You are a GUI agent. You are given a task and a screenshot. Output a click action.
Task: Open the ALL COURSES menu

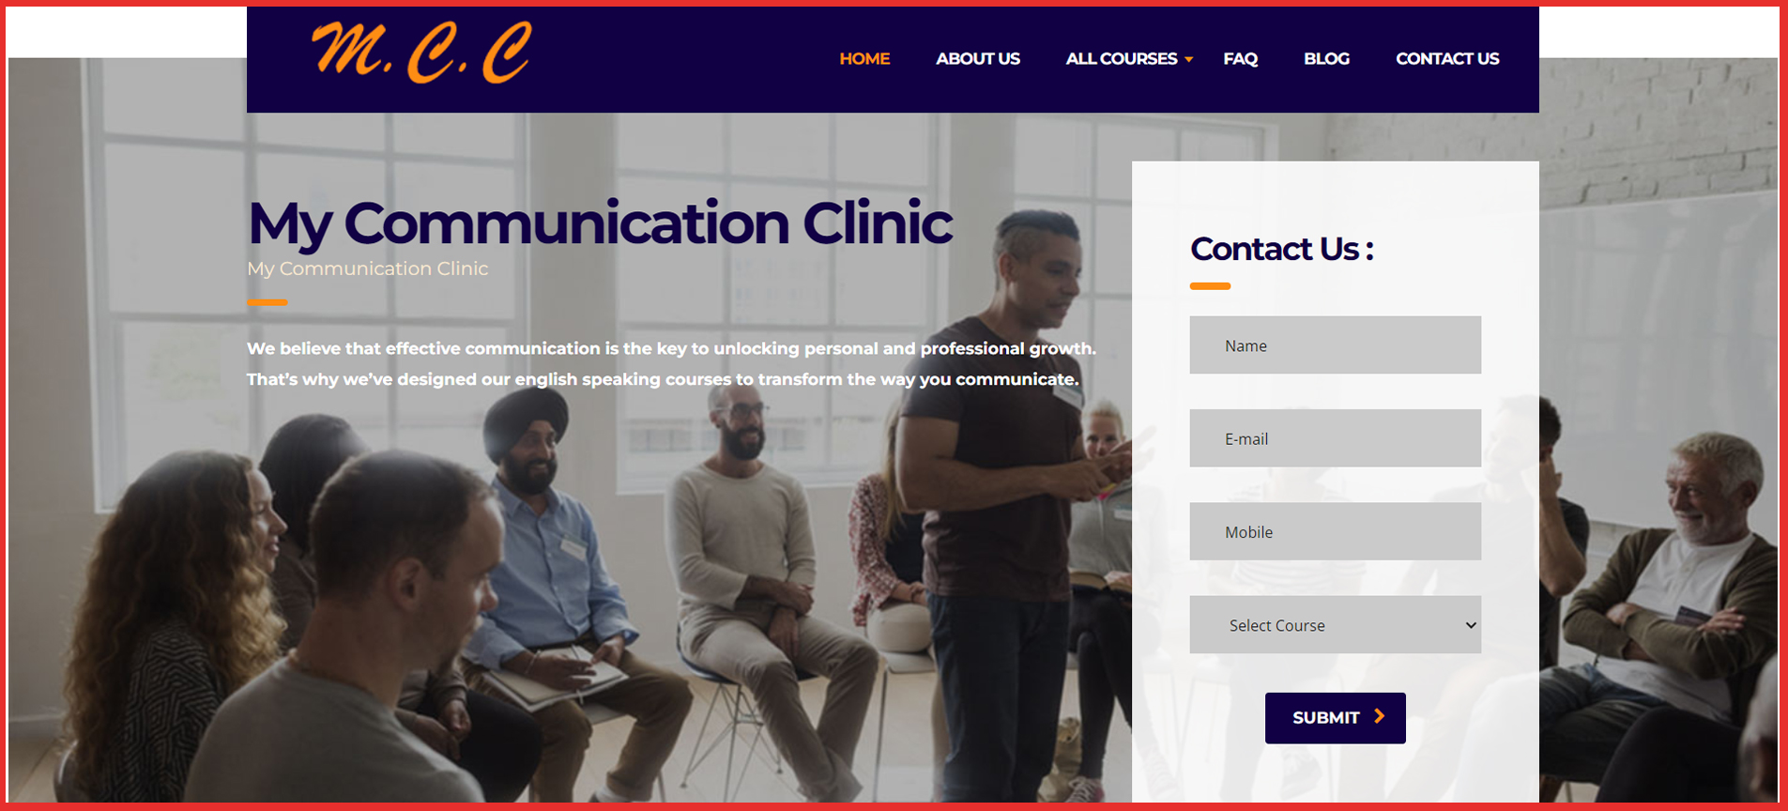pyautogui.click(x=1122, y=58)
